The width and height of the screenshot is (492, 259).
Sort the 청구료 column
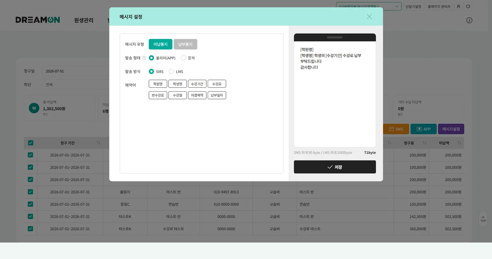coord(425,143)
